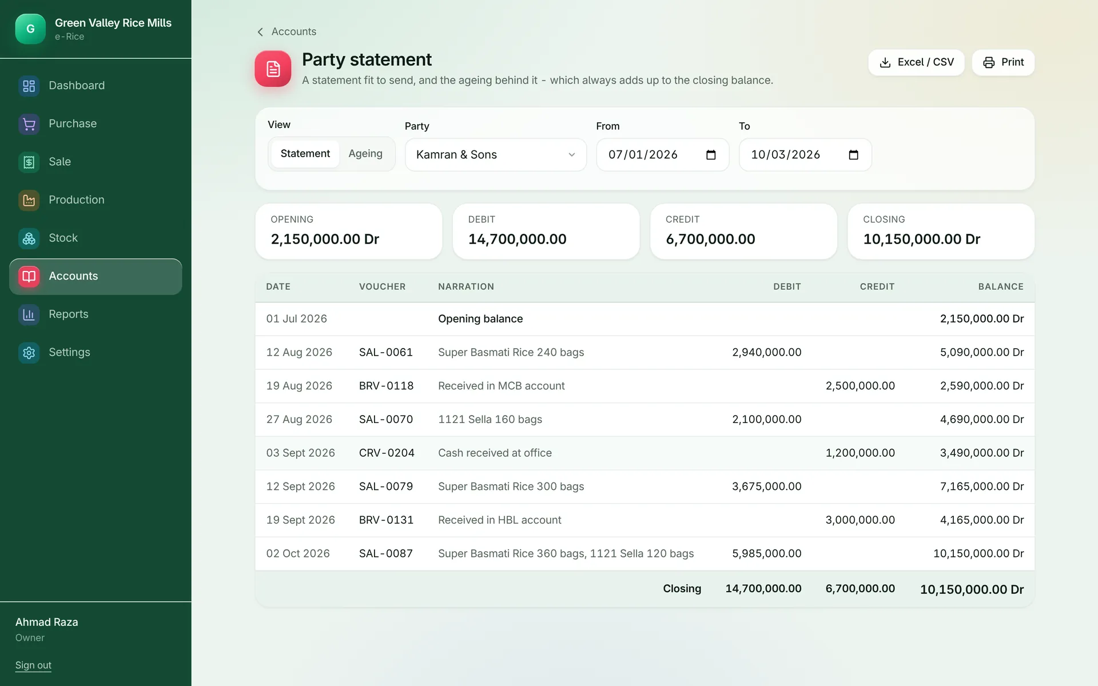This screenshot has height=686, width=1098.
Task: Open the Settings page
Action: (96, 353)
